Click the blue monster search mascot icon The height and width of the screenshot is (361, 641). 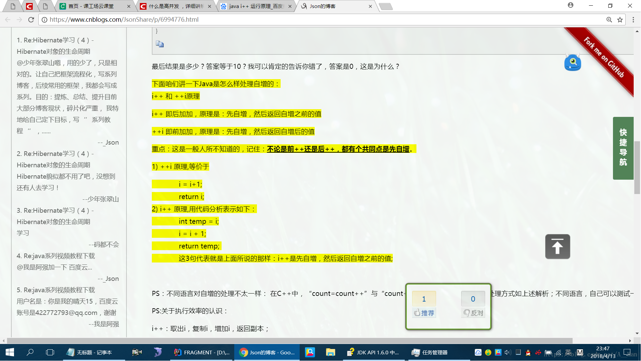pyautogui.click(x=573, y=62)
